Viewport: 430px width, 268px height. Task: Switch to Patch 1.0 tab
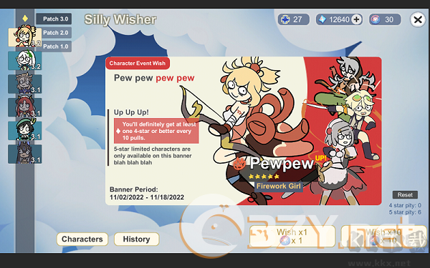coord(54,46)
